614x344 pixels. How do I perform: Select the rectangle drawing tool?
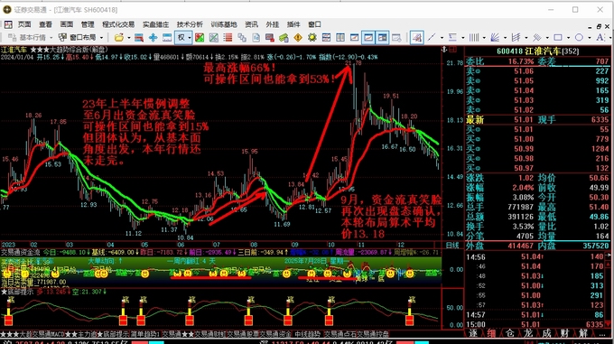tap(558, 38)
